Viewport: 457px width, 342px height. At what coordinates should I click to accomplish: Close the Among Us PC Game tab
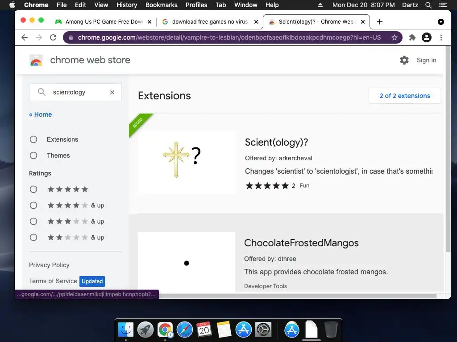[x=149, y=22]
